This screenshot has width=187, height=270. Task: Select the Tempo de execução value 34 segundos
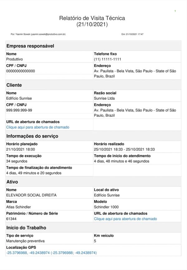[x=17, y=161]
